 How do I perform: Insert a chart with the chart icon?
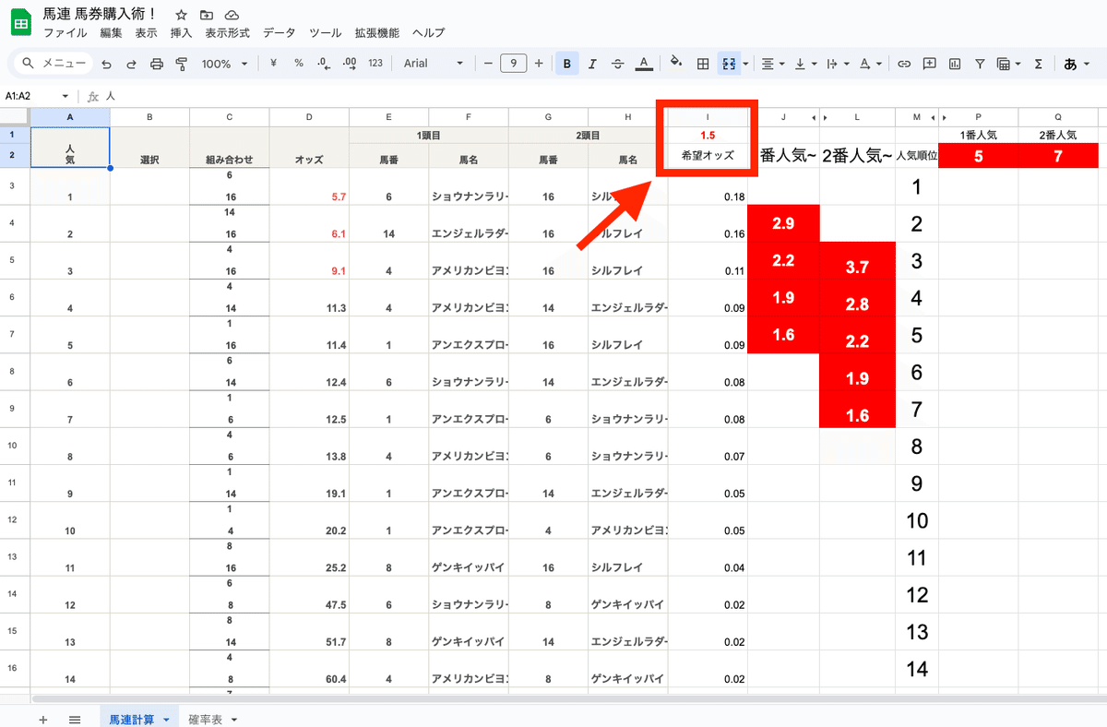pyautogui.click(x=955, y=64)
